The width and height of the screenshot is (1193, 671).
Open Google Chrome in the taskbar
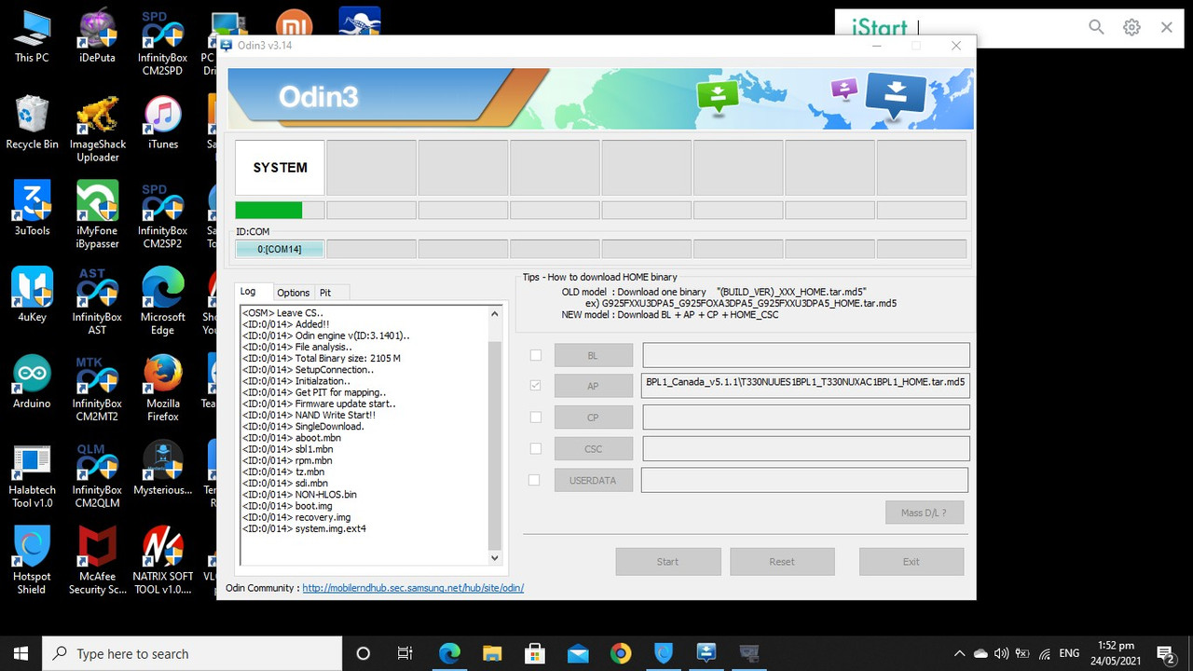pyautogui.click(x=621, y=653)
